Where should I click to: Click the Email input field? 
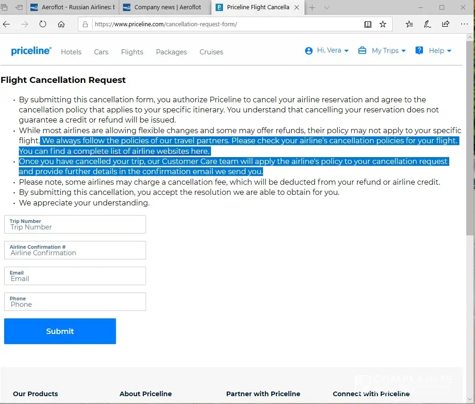75,276
